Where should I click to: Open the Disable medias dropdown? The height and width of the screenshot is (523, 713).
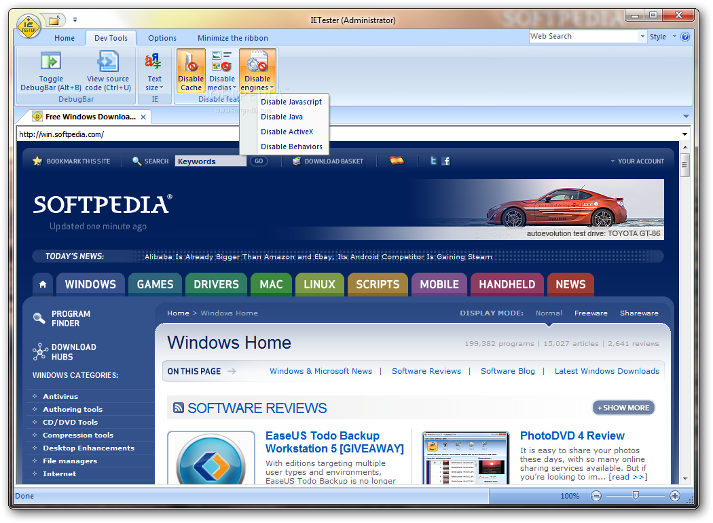click(222, 71)
